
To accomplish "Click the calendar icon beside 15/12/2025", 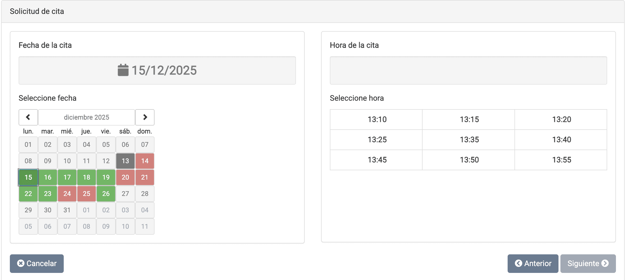I will (123, 70).
